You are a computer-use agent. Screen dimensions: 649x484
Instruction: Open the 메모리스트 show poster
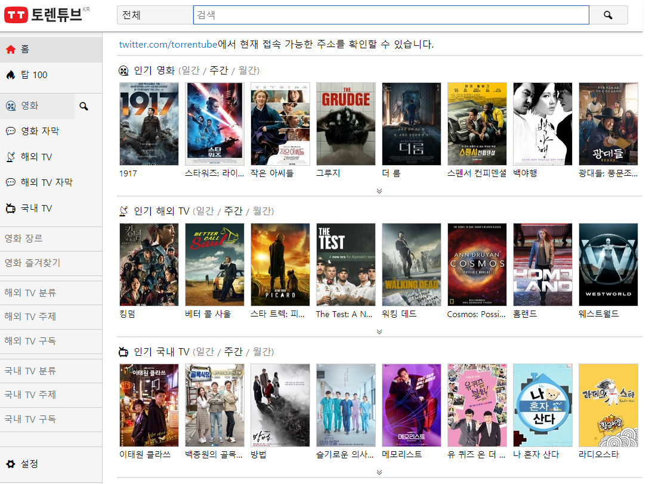[x=412, y=405]
